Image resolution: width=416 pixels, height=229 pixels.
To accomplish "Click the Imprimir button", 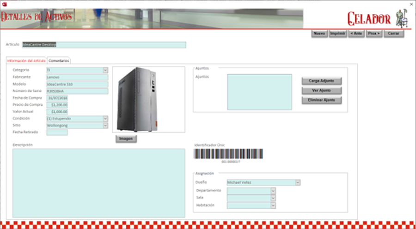I will coord(338,34).
